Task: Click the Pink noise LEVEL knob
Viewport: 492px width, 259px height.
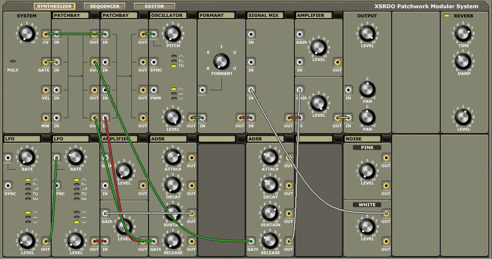Action: pos(367,171)
